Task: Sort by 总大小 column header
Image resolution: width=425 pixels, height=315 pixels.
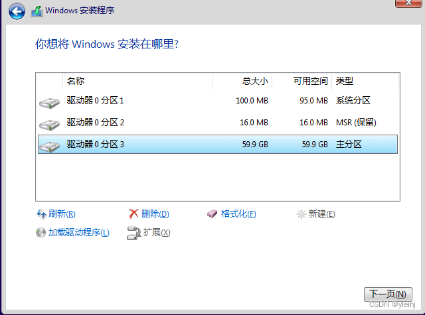Action: point(242,81)
